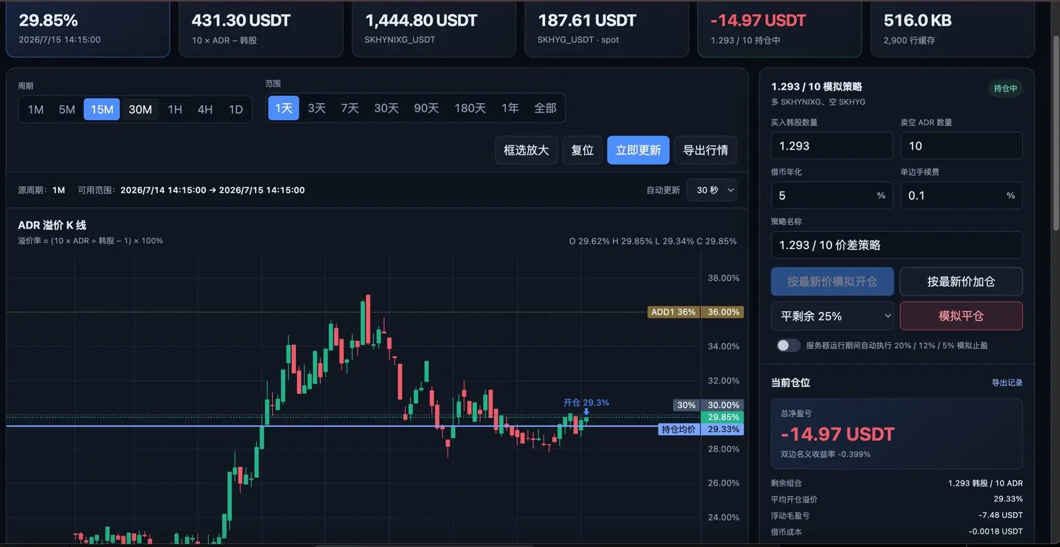Set range to 1年

coord(510,108)
